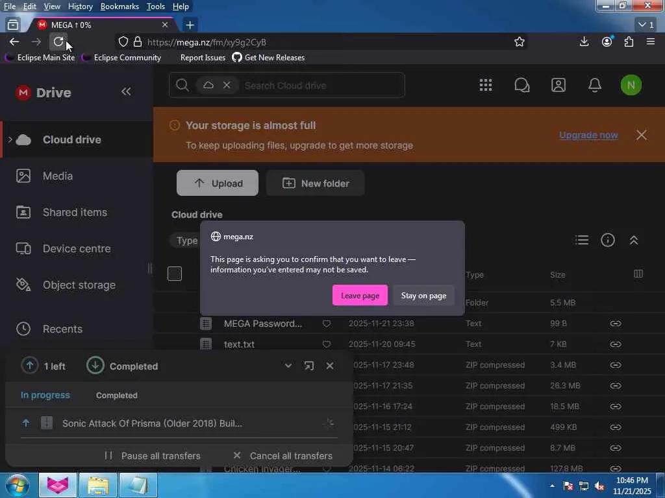
Task: Tick the select-all checkbox in file list
Action: 174,274
